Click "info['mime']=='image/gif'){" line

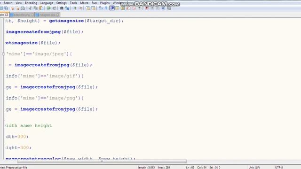coord(45,76)
